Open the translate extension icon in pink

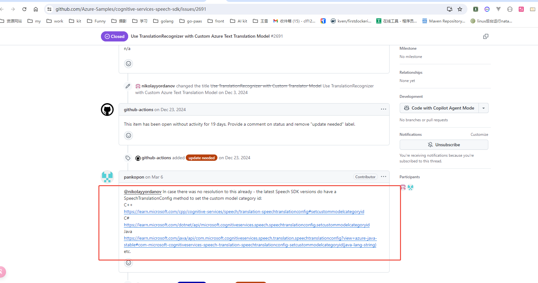click(x=521, y=9)
